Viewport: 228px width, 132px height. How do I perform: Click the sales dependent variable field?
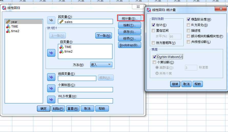(x=85, y=22)
